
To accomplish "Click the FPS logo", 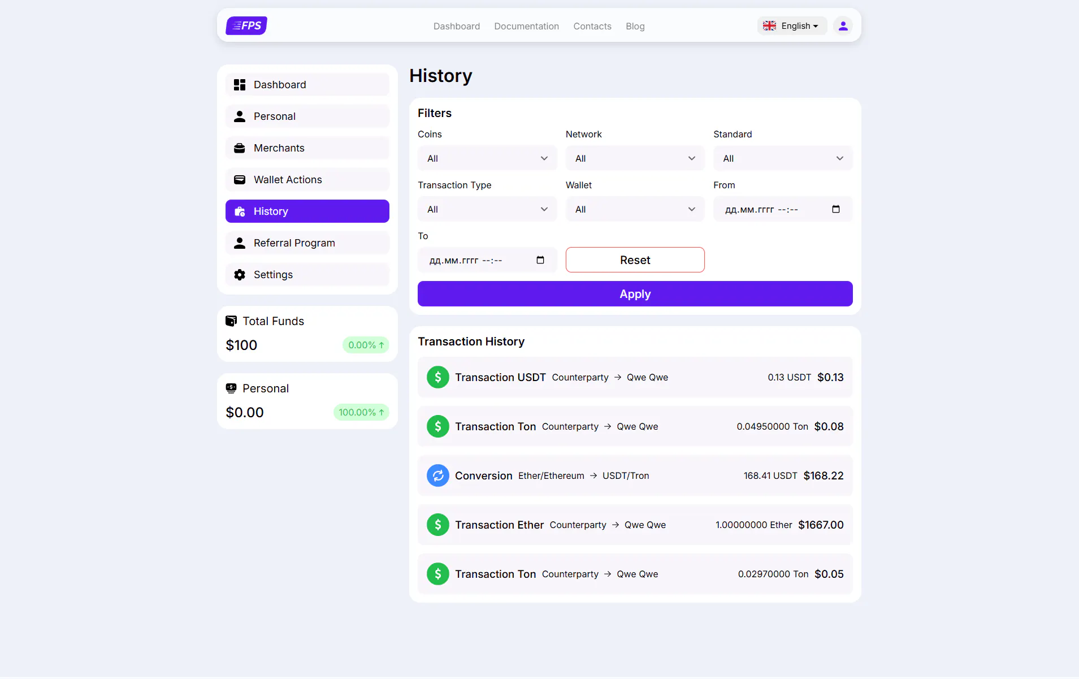I will pyautogui.click(x=246, y=25).
